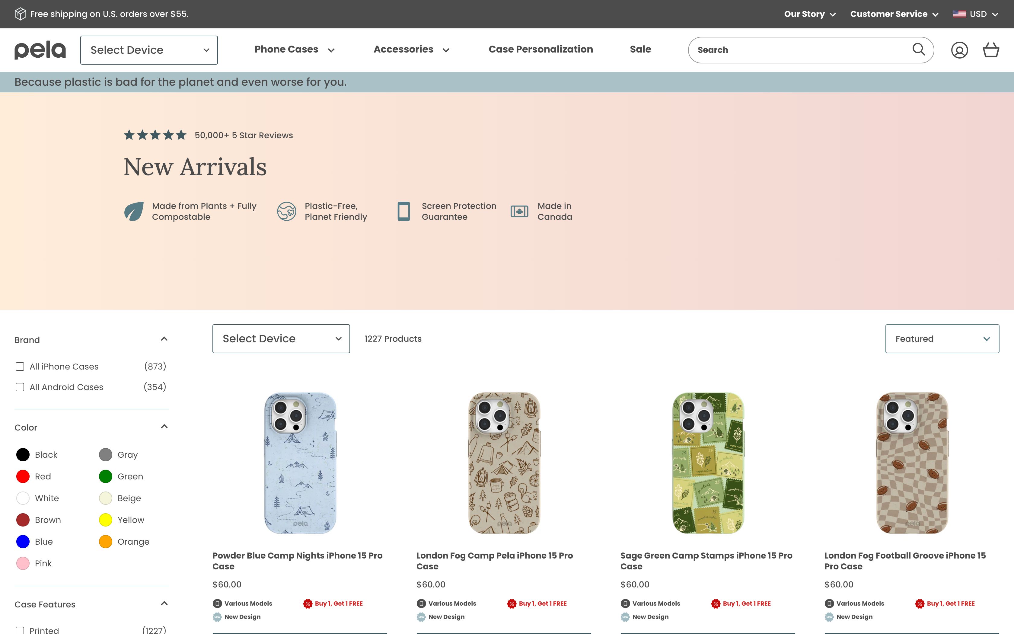Click the Pela logo
Screen dimensions: 1014x634
point(40,50)
